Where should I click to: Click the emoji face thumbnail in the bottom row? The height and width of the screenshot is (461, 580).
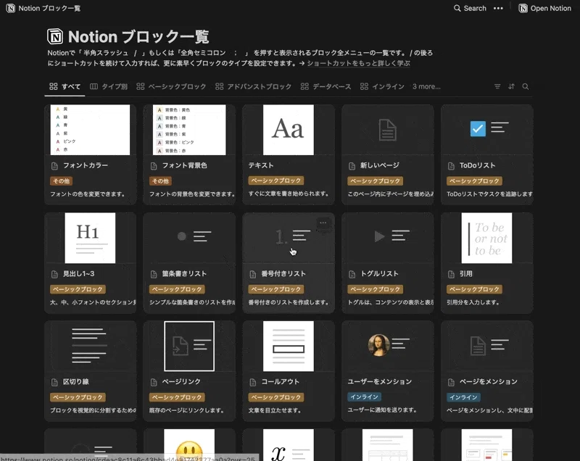tap(189, 445)
